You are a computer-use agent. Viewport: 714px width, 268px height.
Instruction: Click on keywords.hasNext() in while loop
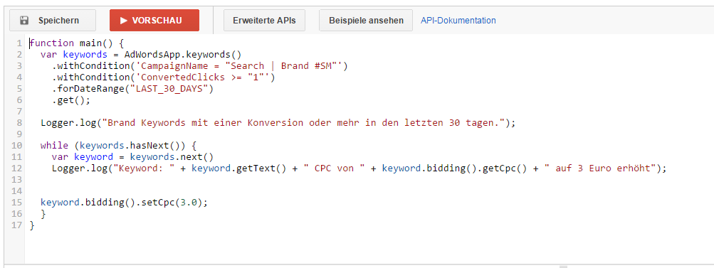click(x=132, y=146)
